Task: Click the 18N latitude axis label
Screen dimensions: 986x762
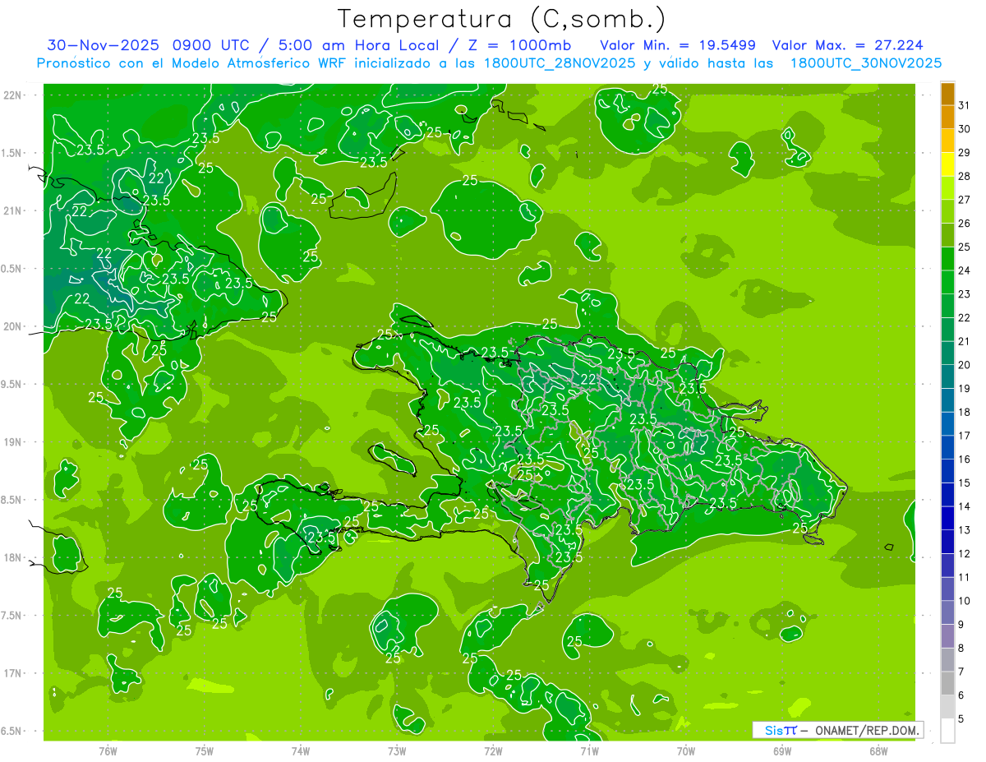Action: point(13,557)
